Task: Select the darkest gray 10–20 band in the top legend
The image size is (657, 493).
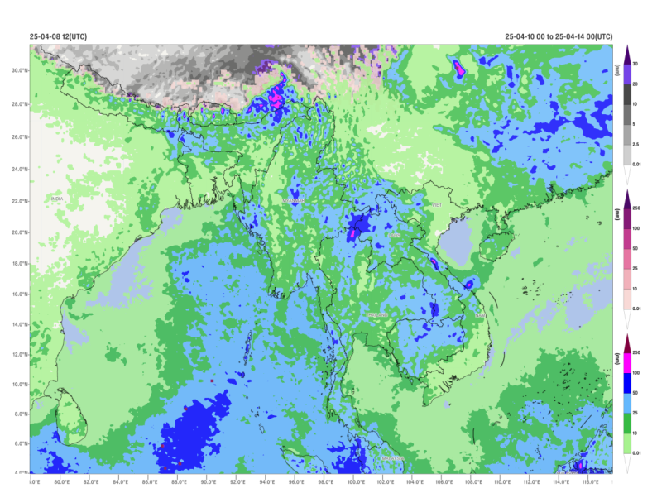Action: click(x=627, y=94)
